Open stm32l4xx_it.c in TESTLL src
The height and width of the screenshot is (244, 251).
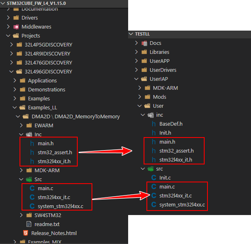click(176, 196)
